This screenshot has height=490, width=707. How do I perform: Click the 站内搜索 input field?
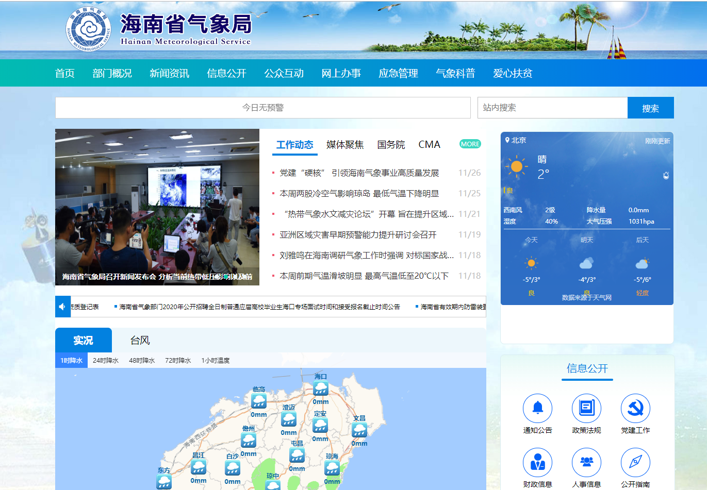552,108
